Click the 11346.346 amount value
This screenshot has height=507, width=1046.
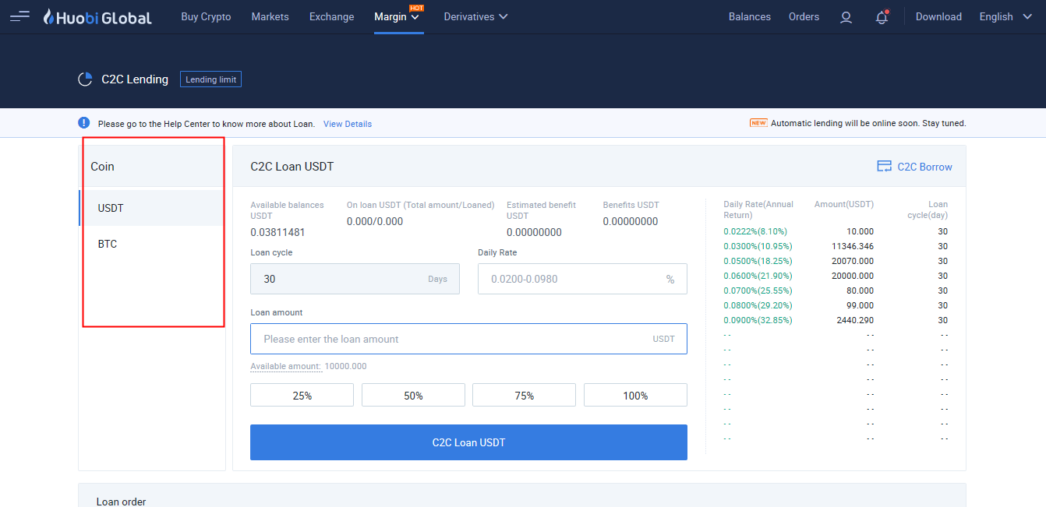(x=853, y=246)
